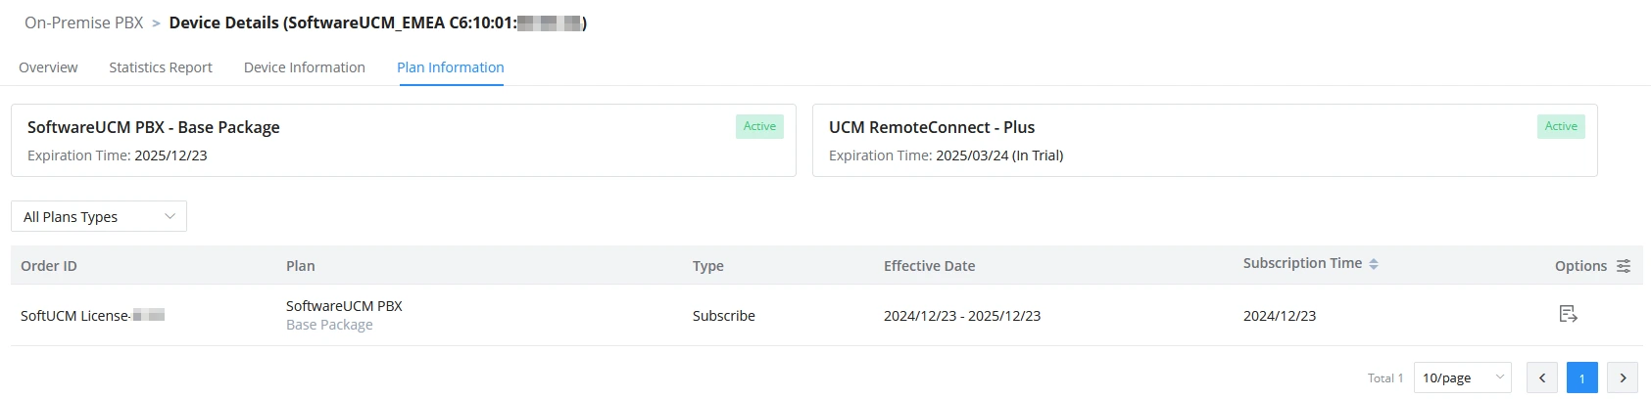Viewport: 1651px width, 399px height.
Task: Click the All Plans Types chevron arrow
Action: 170,216
